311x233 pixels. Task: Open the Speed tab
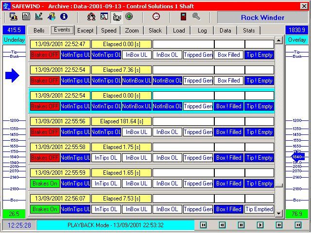point(108,31)
